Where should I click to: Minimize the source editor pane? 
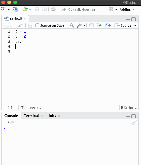[128, 20]
